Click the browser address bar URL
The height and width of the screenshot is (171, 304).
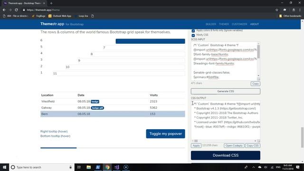43,10
